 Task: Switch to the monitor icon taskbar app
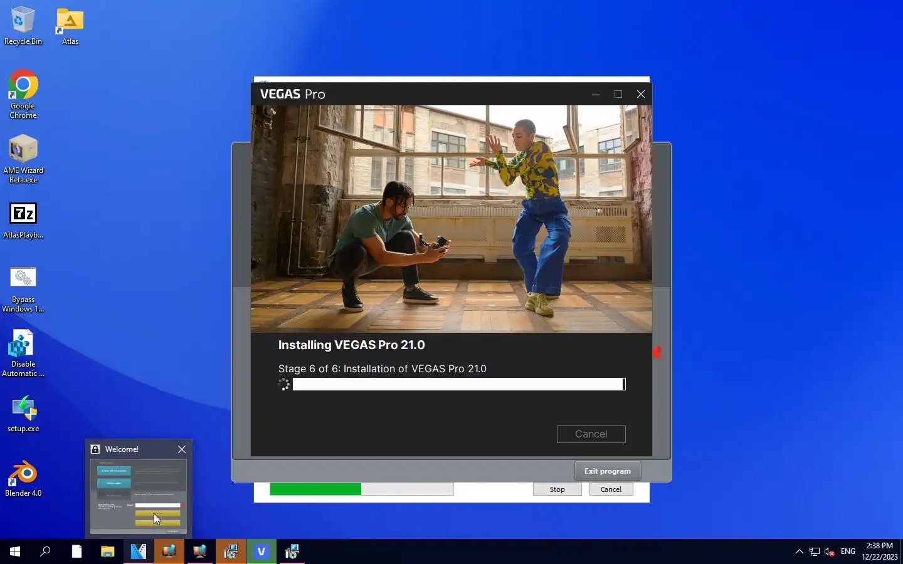click(x=199, y=551)
